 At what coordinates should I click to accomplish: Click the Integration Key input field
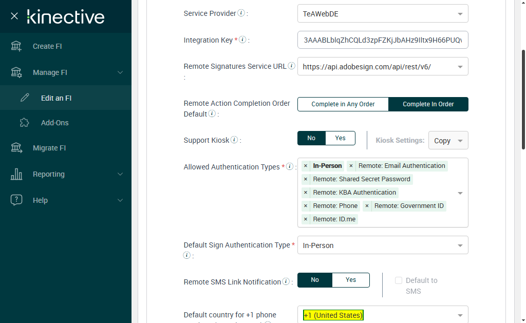[x=382, y=40]
